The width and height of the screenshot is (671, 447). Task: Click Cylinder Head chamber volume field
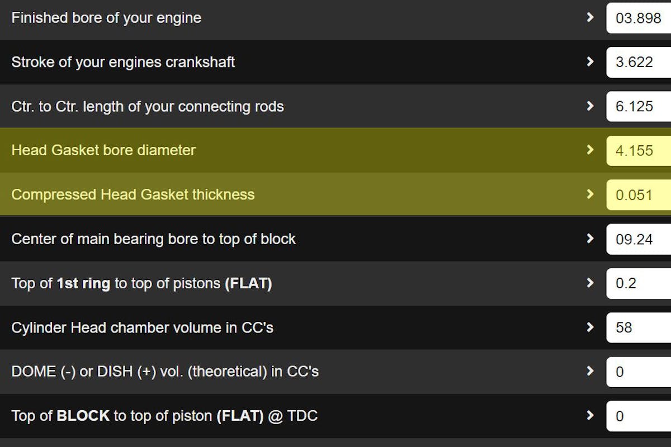coord(639,327)
